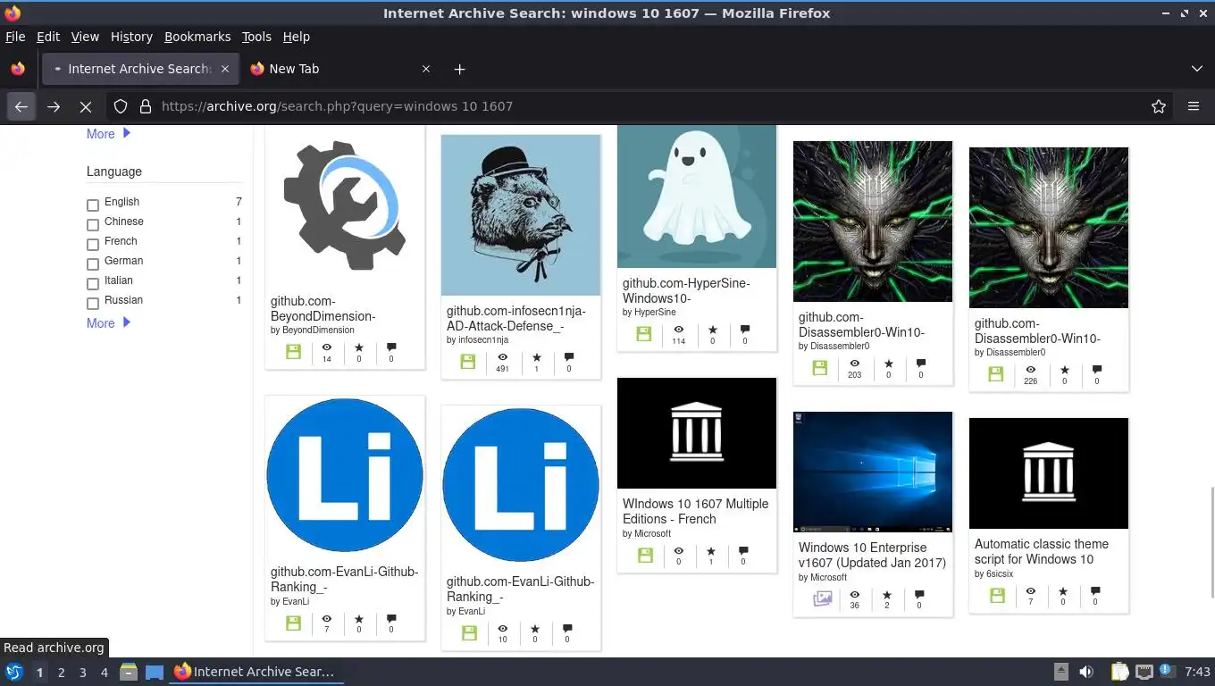The height and width of the screenshot is (686, 1215).
Task: Click the taskbar clock showing 7:43
Action: click(x=1197, y=672)
